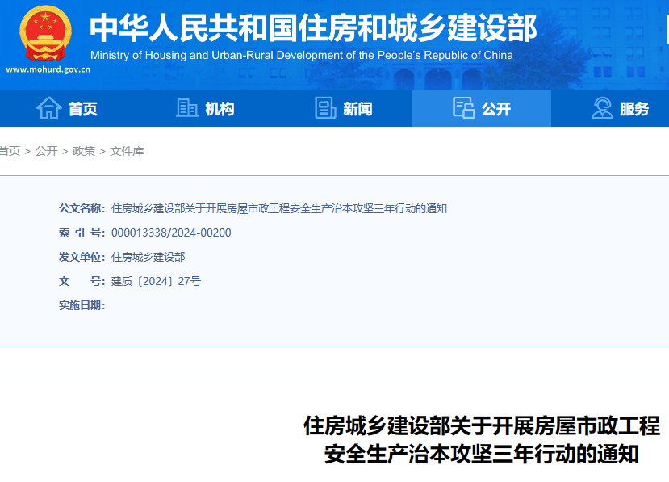Click the document icon beside 公开
669x482 pixels.
463,108
